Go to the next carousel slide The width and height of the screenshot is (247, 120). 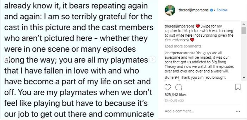point(152,59)
